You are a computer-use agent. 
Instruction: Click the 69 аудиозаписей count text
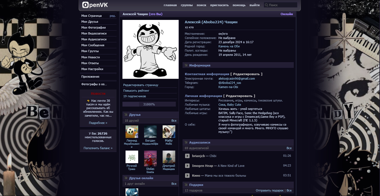[197, 148]
